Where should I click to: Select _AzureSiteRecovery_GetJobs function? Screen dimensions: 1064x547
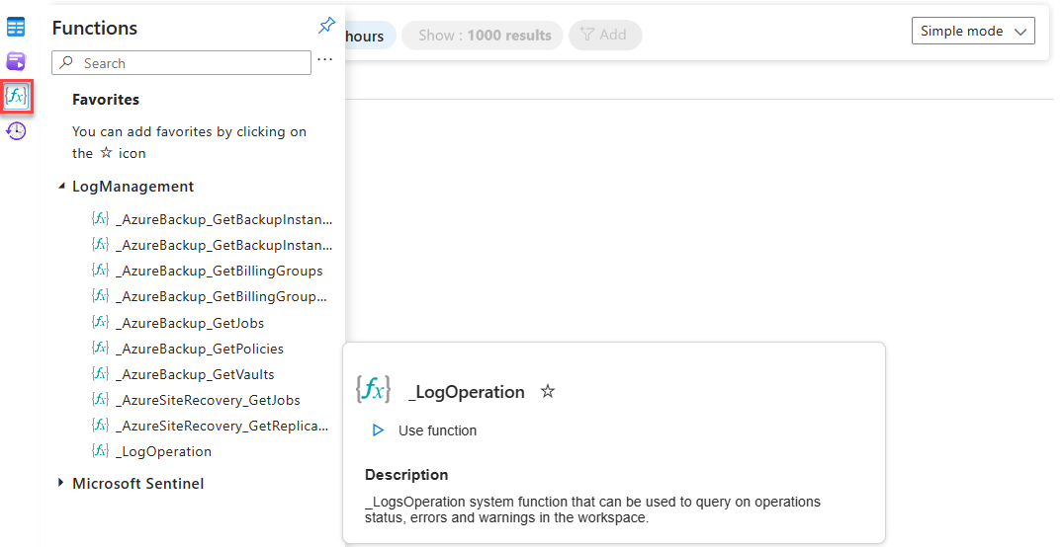pyautogui.click(x=208, y=400)
